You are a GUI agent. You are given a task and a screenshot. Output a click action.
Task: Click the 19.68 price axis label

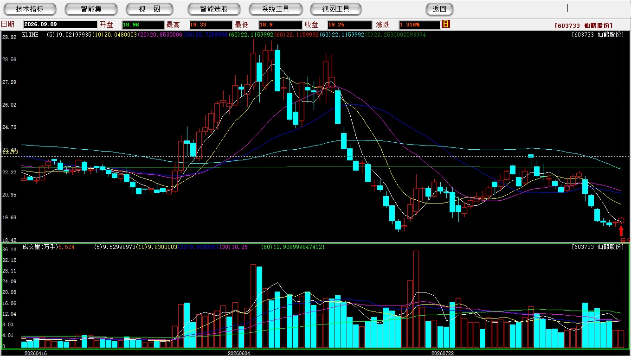(x=9, y=217)
